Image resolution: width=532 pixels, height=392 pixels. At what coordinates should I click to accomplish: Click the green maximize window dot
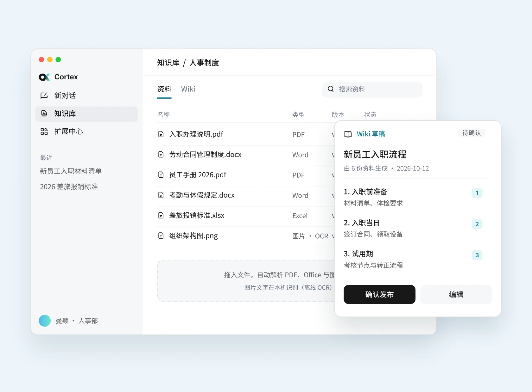[x=58, y=59]
